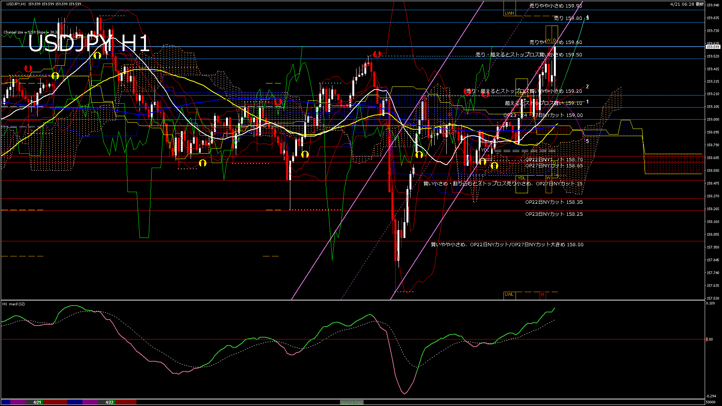Click the Channel size slope label
The height and width of the screenshot is (406, 722).
[31, 32]
